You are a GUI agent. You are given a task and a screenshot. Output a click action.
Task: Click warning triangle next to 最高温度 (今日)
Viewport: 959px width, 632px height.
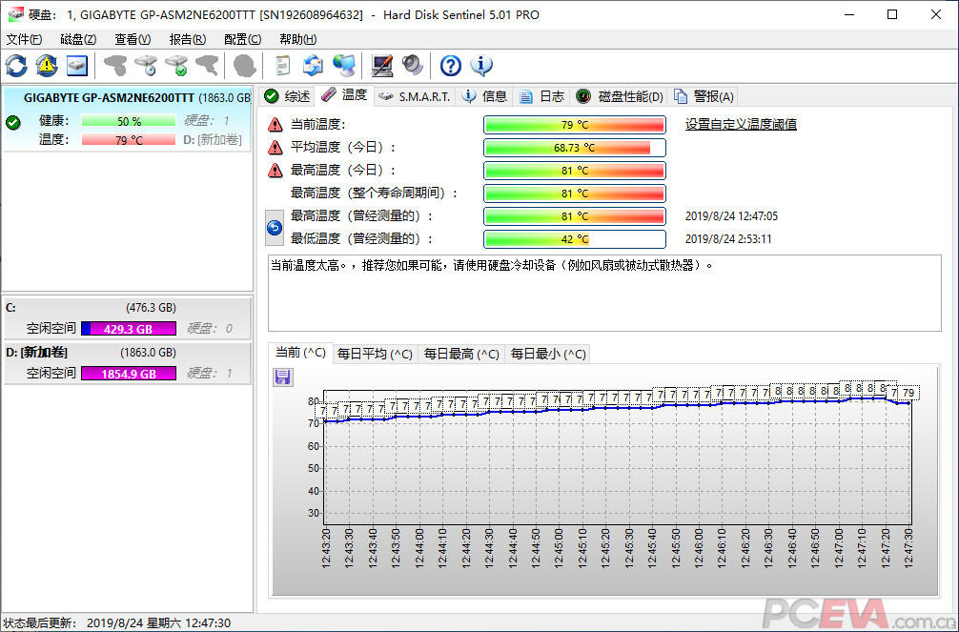point(275,170)
